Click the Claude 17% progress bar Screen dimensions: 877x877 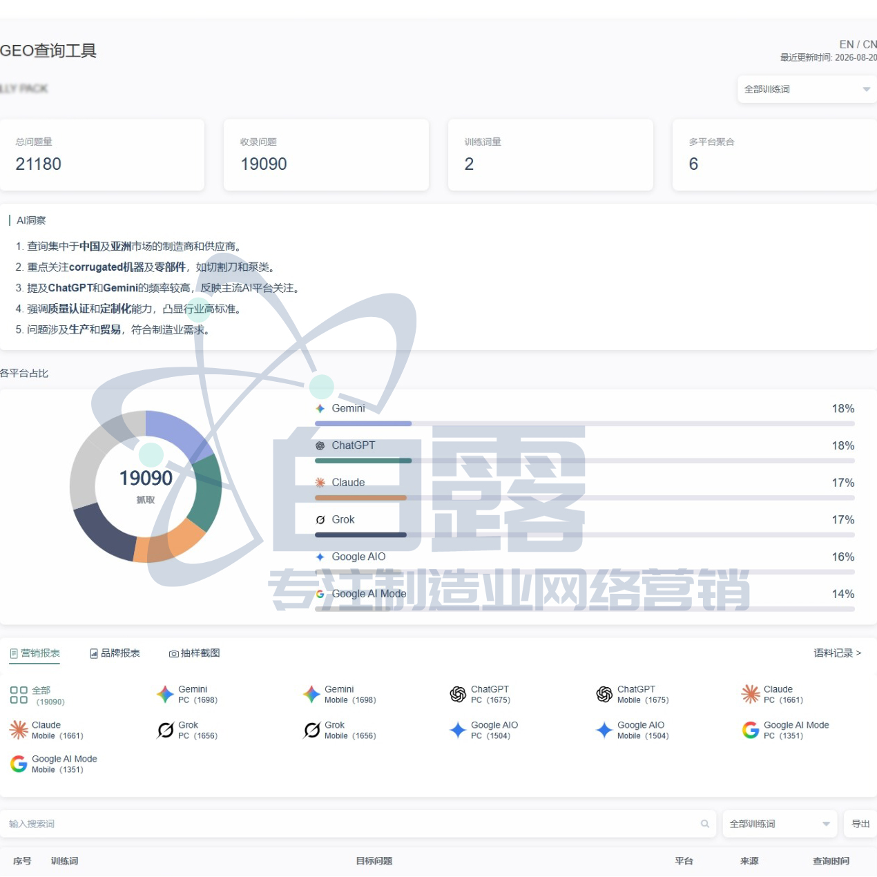pos(585,497)
